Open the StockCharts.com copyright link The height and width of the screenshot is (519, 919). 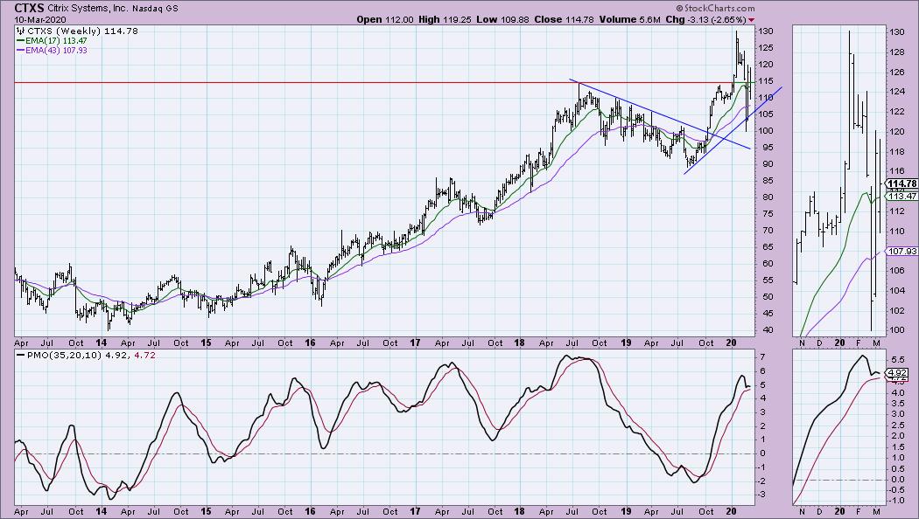715,8
